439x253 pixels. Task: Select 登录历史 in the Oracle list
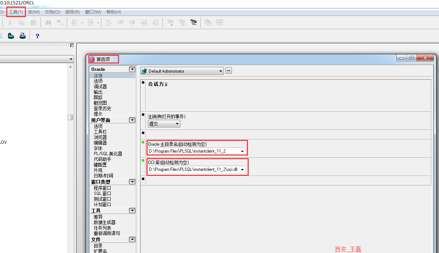point(102,108)
